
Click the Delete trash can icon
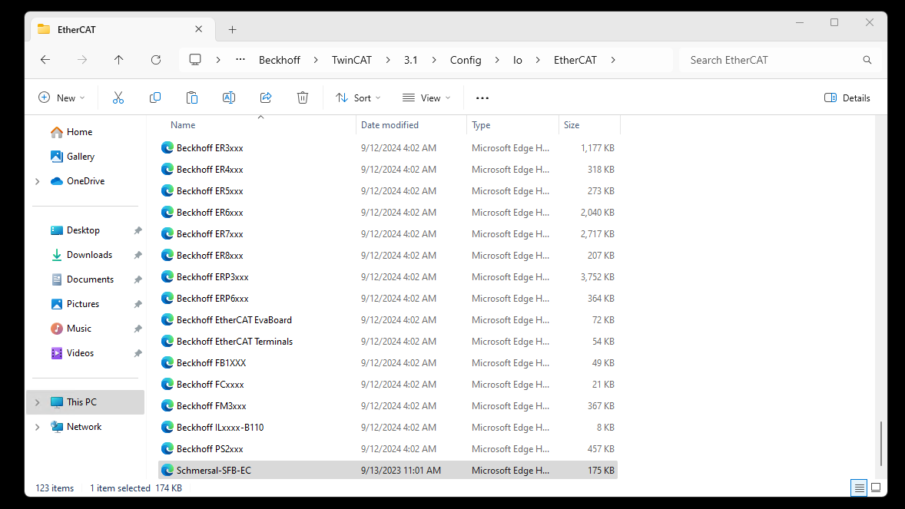click(303, 98)
